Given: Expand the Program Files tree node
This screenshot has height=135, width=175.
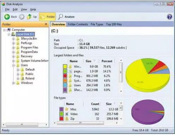Looking at the screenshot, I should pos(13,48).
